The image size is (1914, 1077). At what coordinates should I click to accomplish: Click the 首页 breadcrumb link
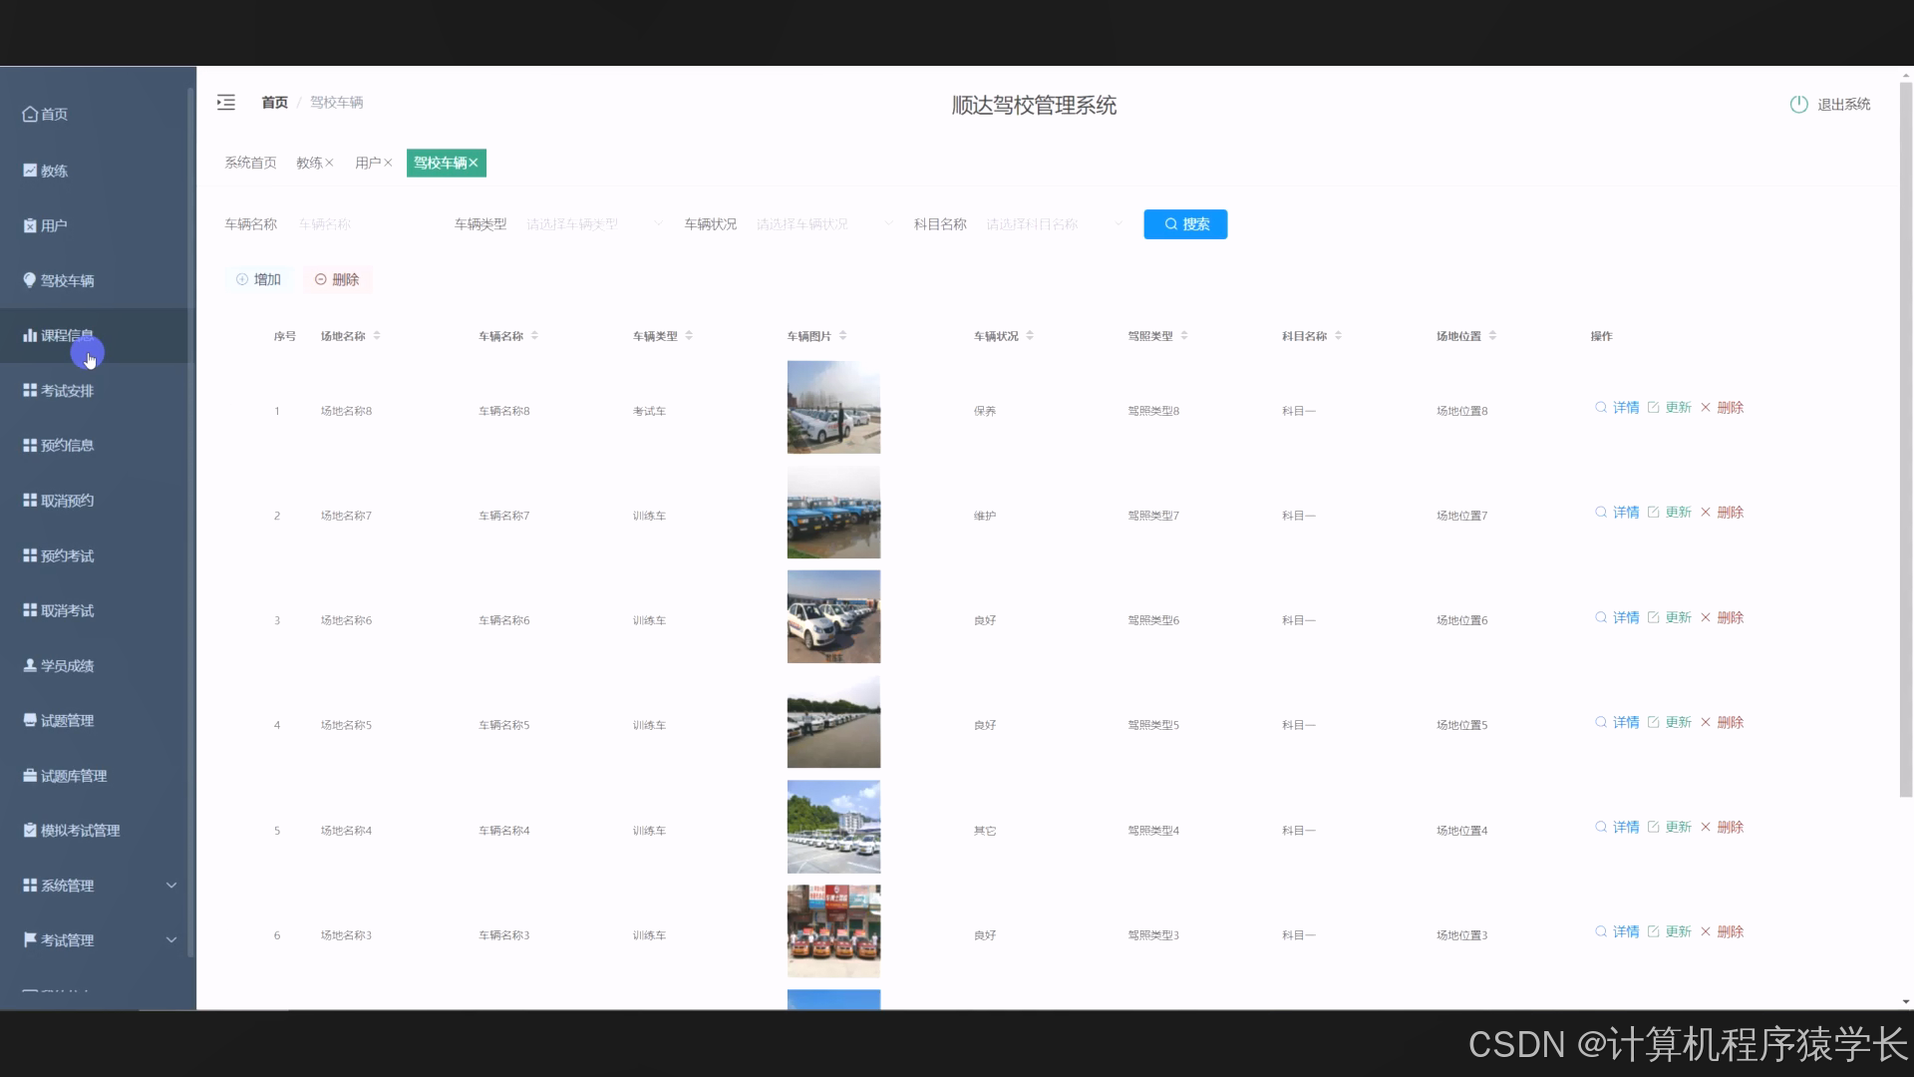pos(274,103)
